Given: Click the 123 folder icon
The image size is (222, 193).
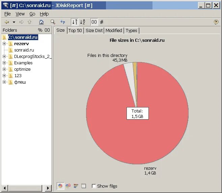Looking at the screenshot, I should (x=10, y=76).
